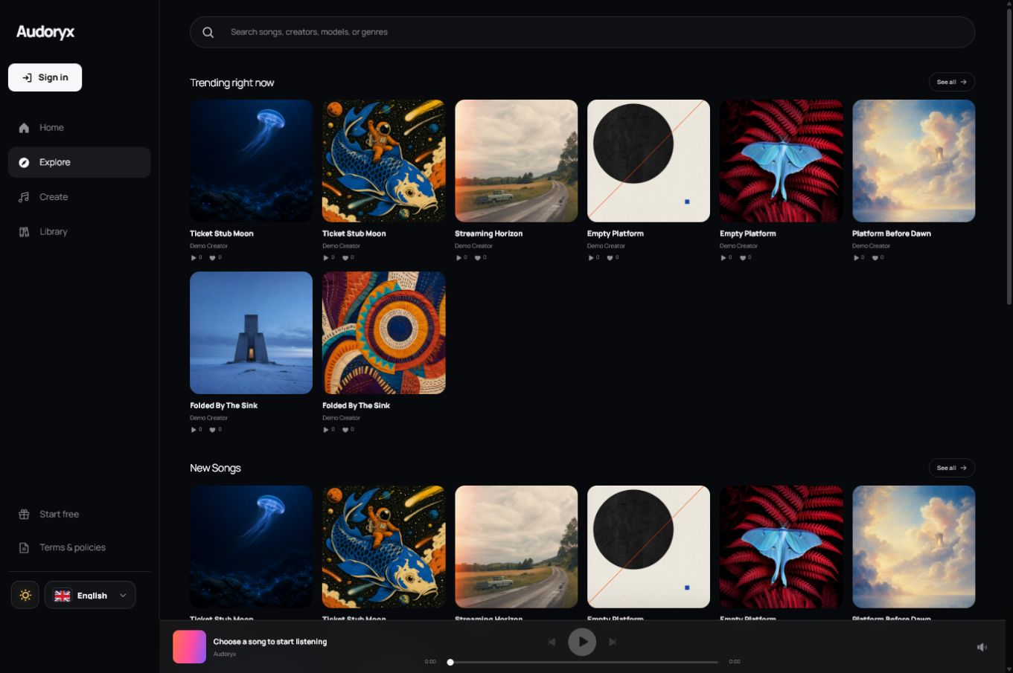Click 'Choose a song to start listening' text
The width and height of the screenshot is (1013, 673).
click(270, 642)
